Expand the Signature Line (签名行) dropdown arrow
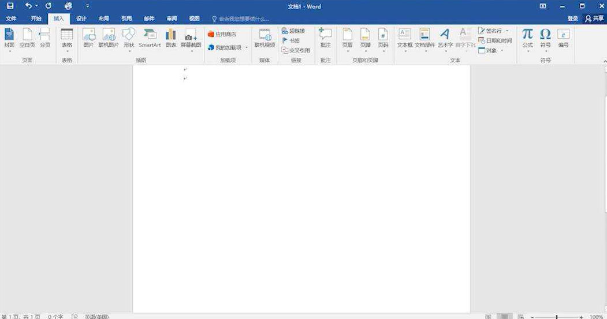Viewport: 607px width, 319px height. click(x=507, y=31)
